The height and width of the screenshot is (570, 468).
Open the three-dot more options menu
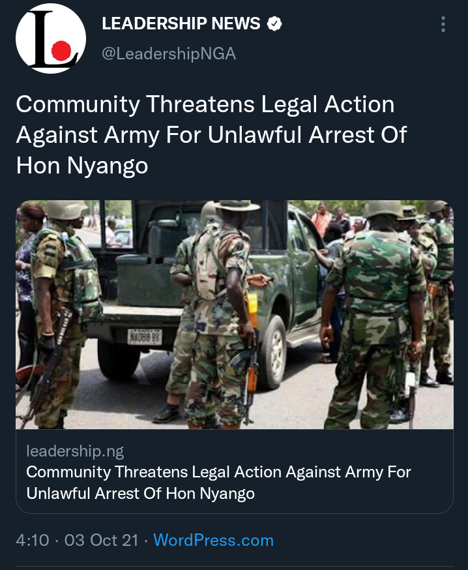[x=443, y=24]
